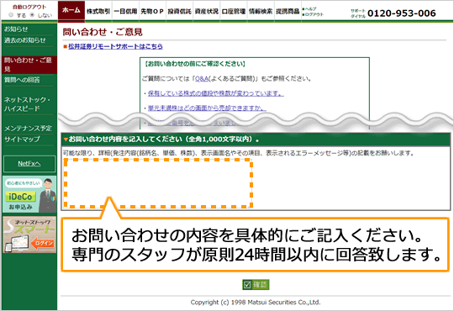Open 単元未満株 selling FAQ link
Screen dimensions: 454x311
207,108
